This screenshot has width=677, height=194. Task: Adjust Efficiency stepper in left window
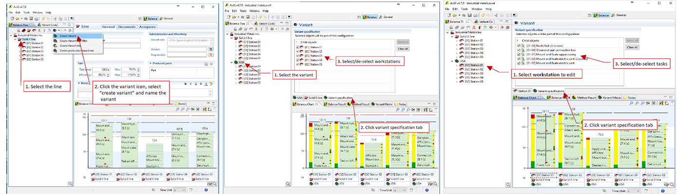click(108, 74)
